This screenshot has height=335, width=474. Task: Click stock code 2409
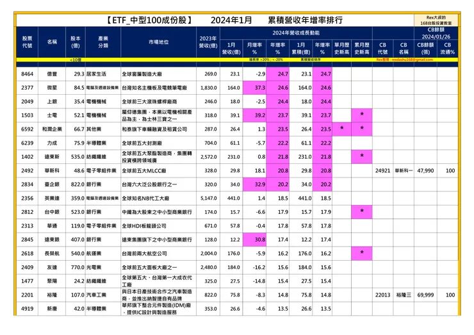pos(27,267)
